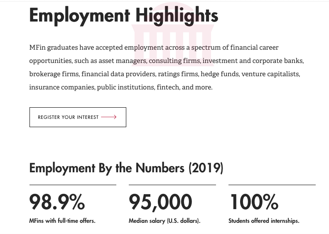Click the paragraph line starting MFin graduates
329x234 pixels.
tap(154, 48)
